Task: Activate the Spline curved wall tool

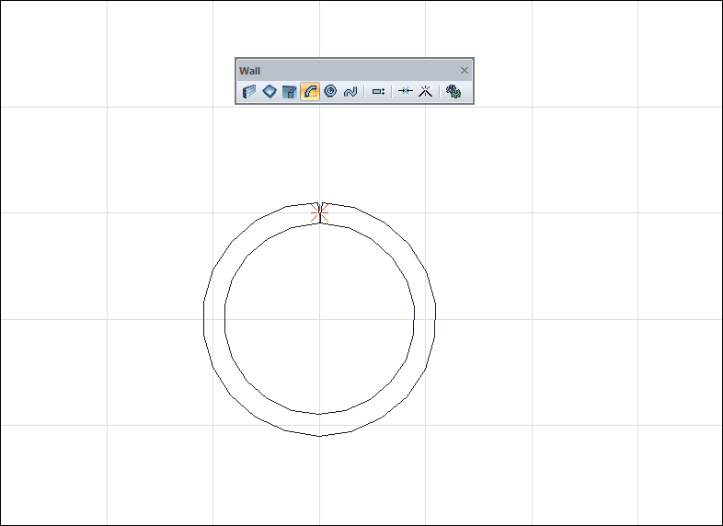Action: [x=350, y=92]
